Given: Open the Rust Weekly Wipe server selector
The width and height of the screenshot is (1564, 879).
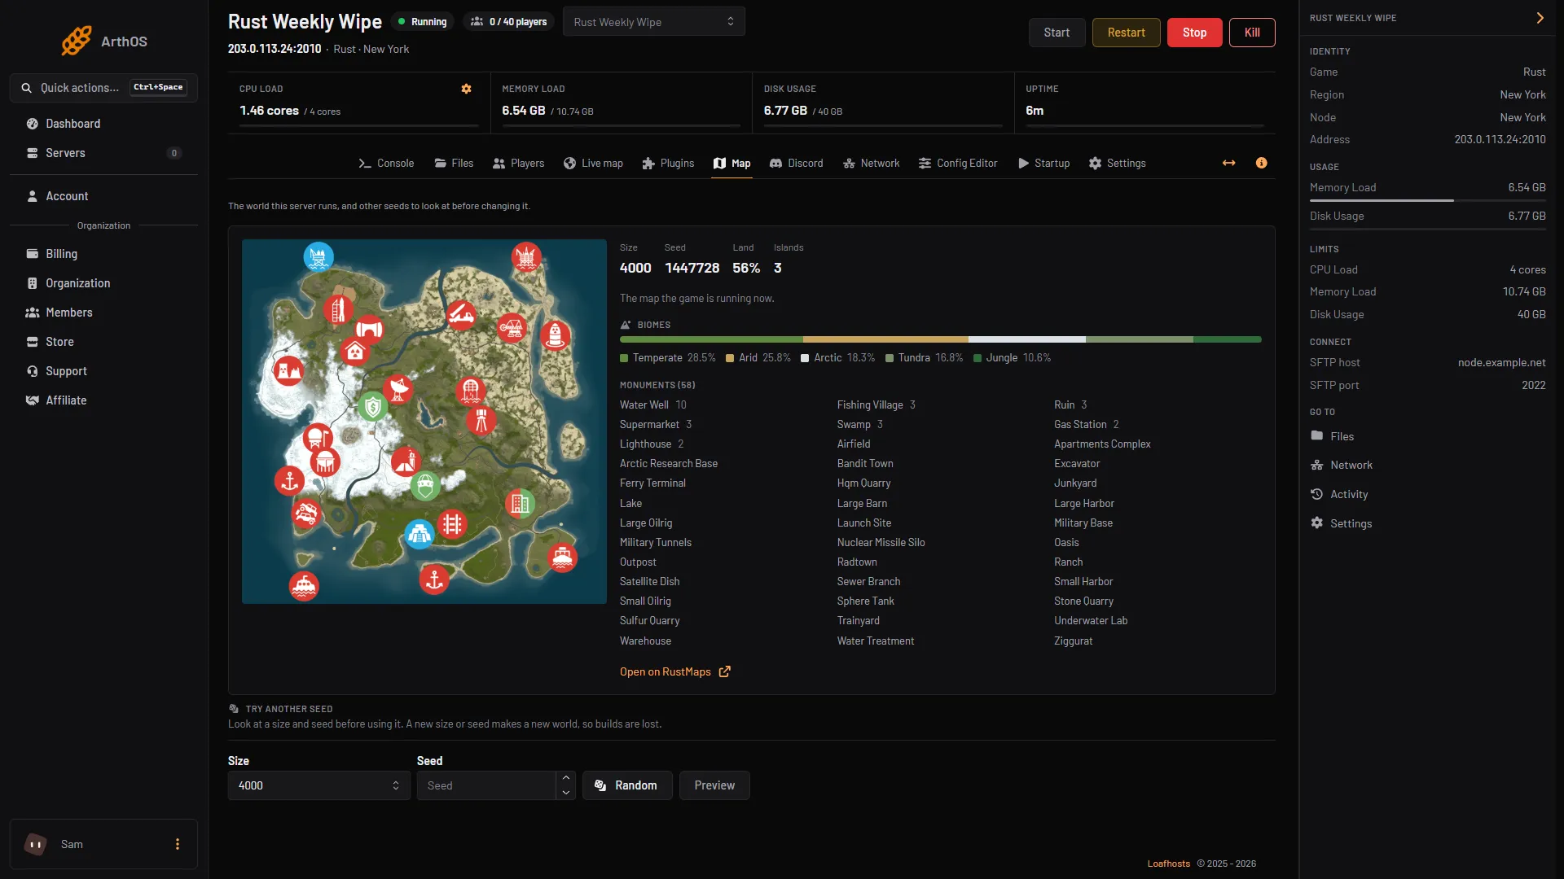Looking at the screenshot, I should (653, 22).
